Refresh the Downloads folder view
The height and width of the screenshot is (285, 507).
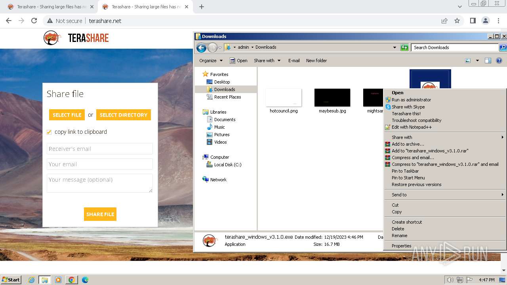coord(404,47)
